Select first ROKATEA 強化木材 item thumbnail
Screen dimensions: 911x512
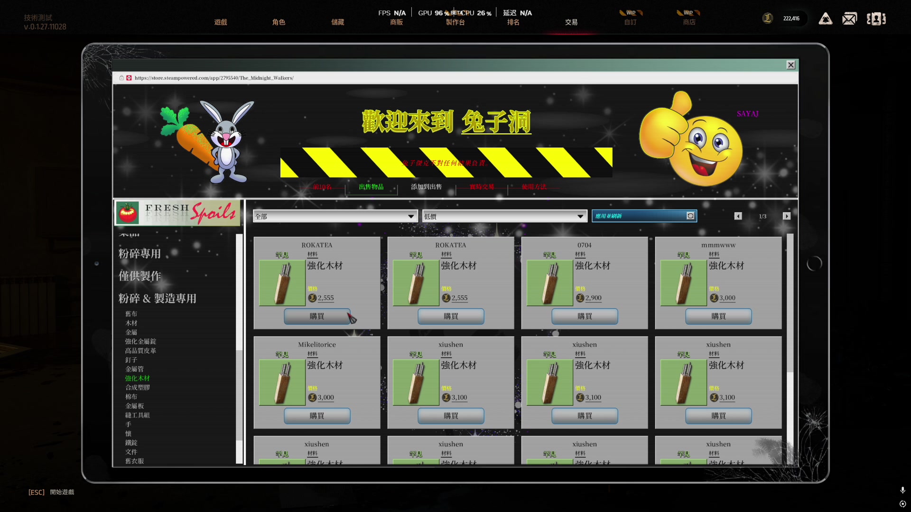coord(282,283)
